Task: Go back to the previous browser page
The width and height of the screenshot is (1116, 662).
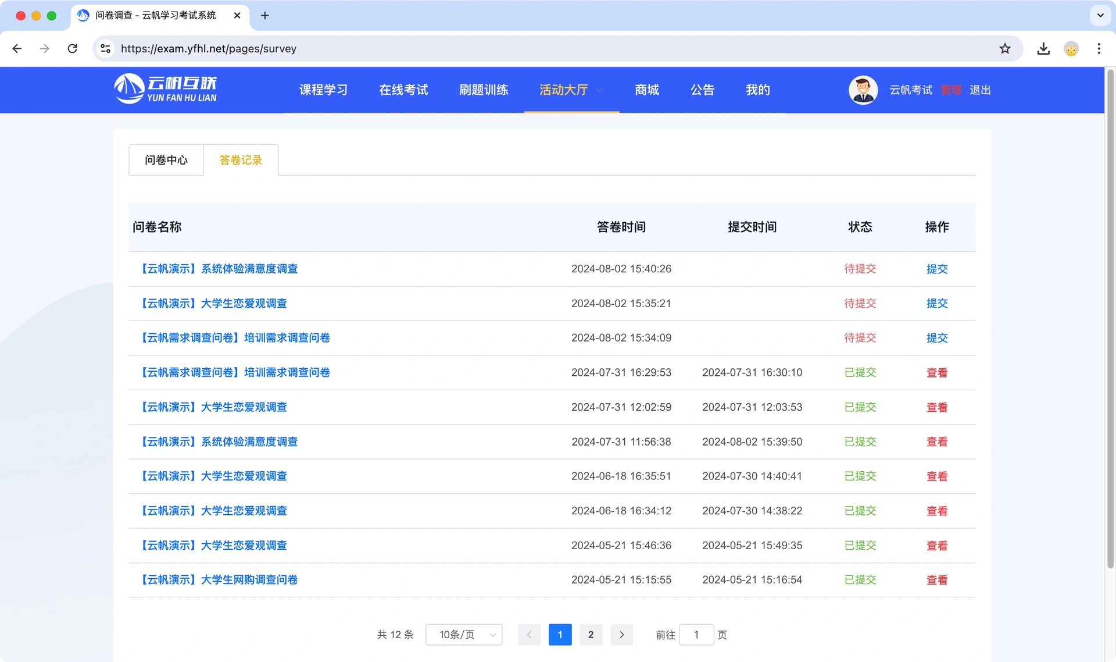Action: point(17,49)
